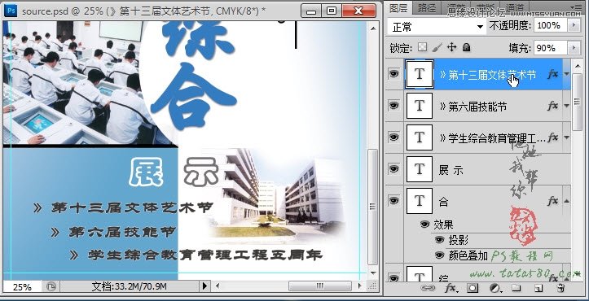Select T thumbnail of 展 示 layer
589x301 pixels.
420,169
